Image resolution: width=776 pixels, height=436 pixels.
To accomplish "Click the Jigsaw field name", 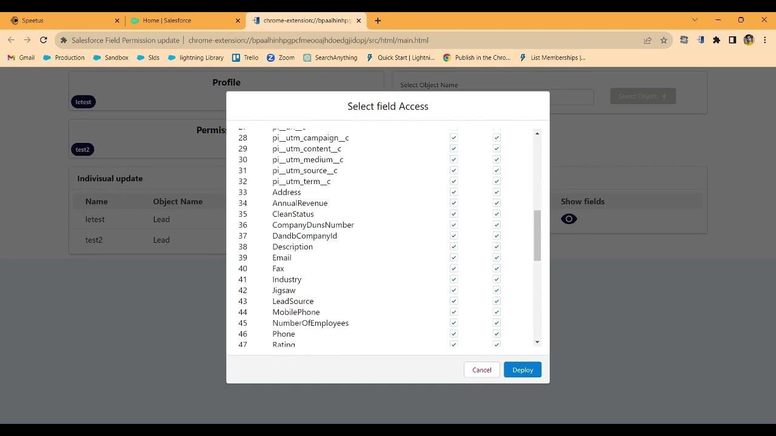I will pyautogui.click(x=284, y=290).
